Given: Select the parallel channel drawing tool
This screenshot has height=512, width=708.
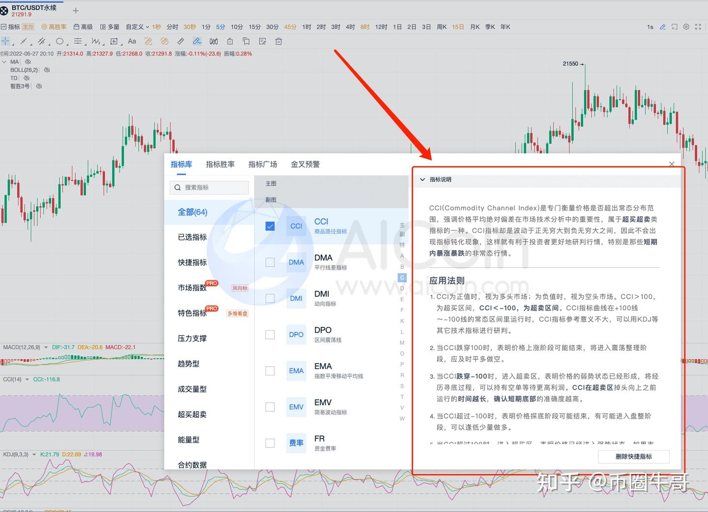Looking at the screenshot, I should tap(42, 41).
